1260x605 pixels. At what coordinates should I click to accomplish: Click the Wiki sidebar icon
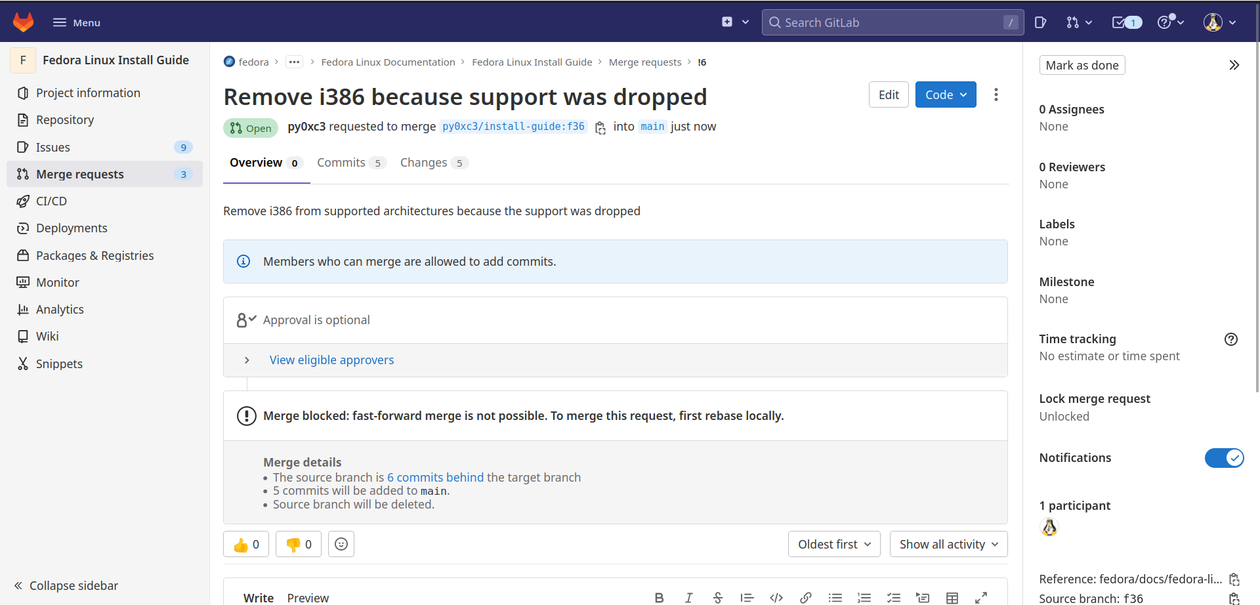[23, 337]
